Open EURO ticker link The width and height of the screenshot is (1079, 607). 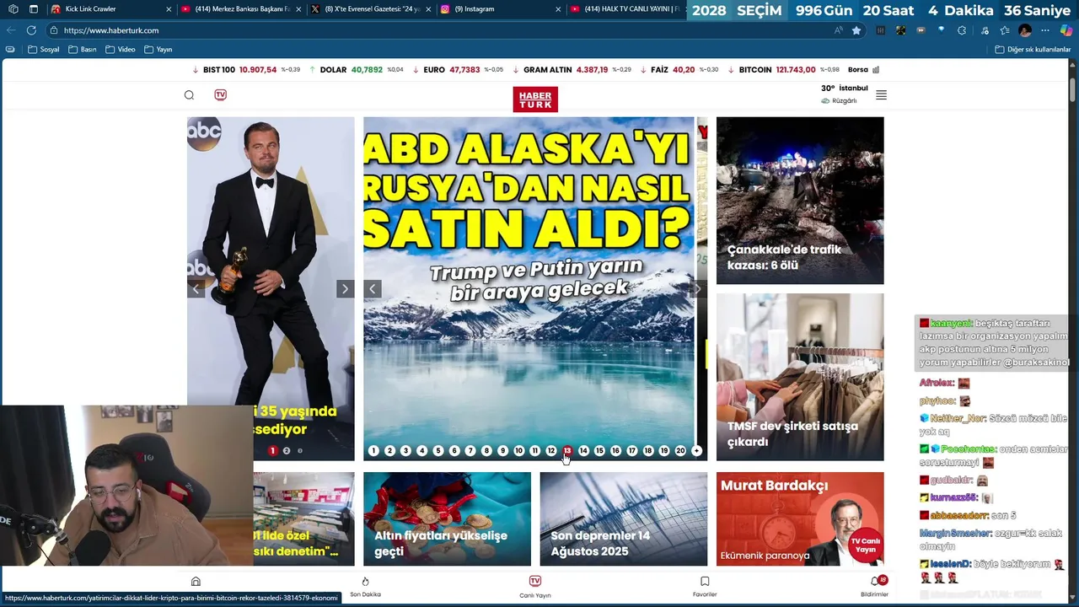[x=458, y=70]
